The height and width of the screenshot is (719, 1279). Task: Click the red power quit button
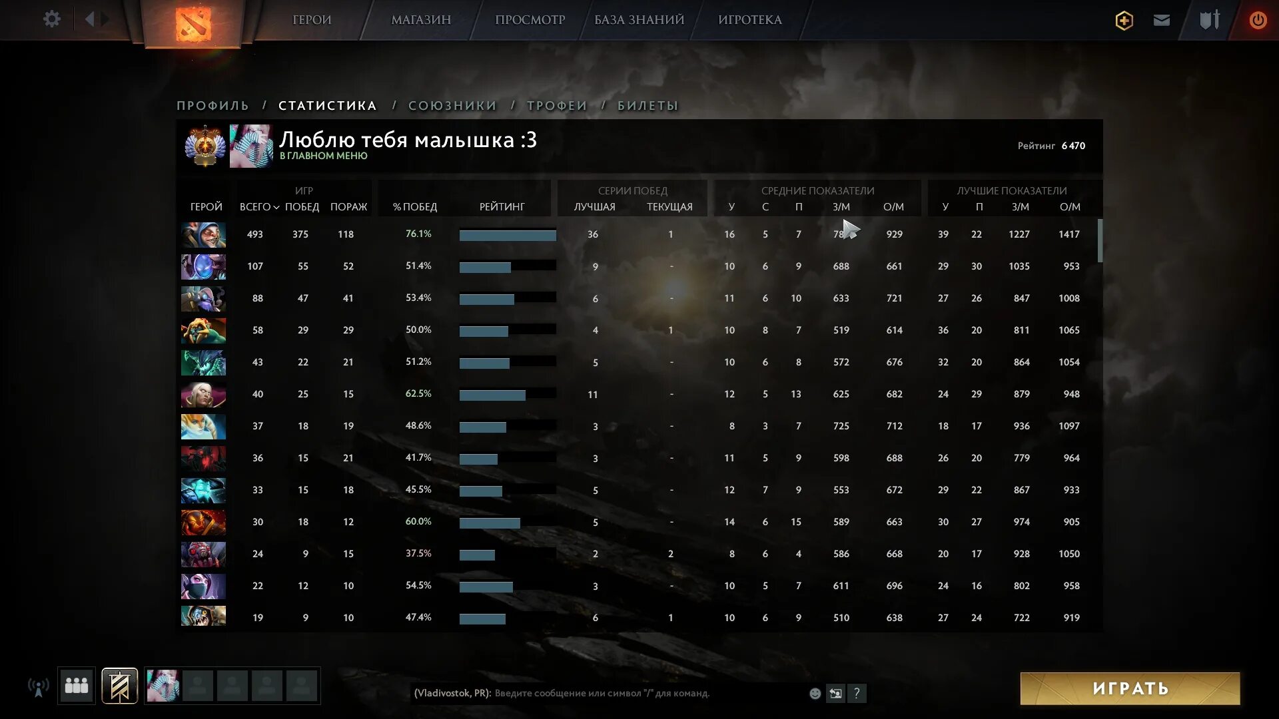1258,21
